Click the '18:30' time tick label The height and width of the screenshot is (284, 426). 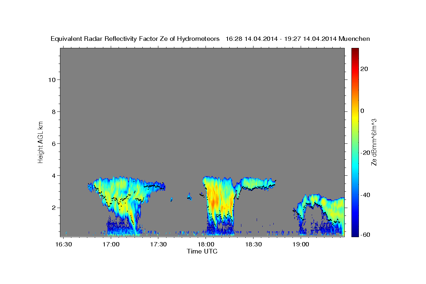(x=253, y=245)
